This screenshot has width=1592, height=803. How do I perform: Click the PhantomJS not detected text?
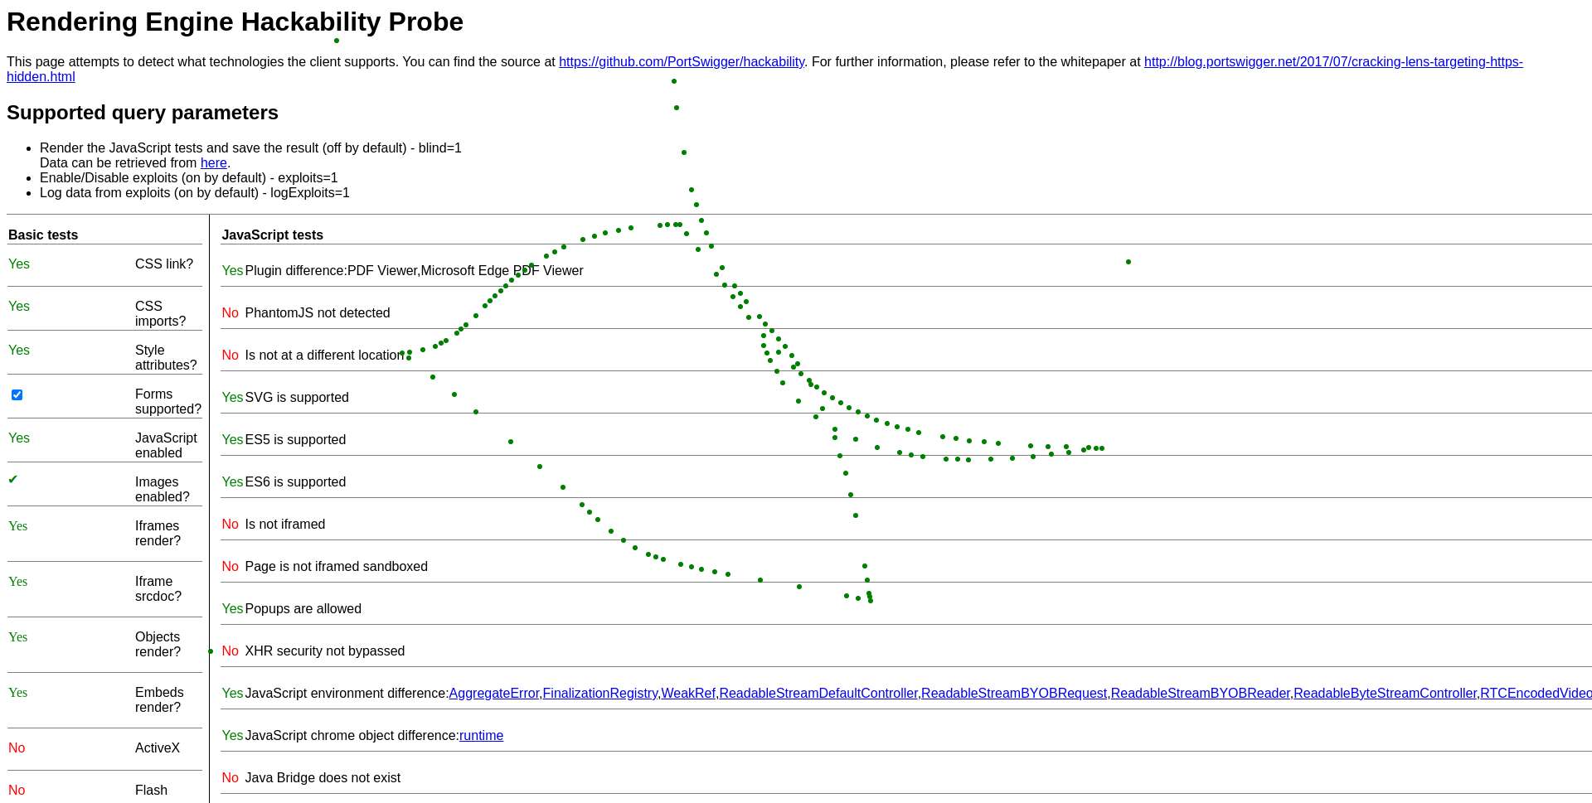[317, 313]
